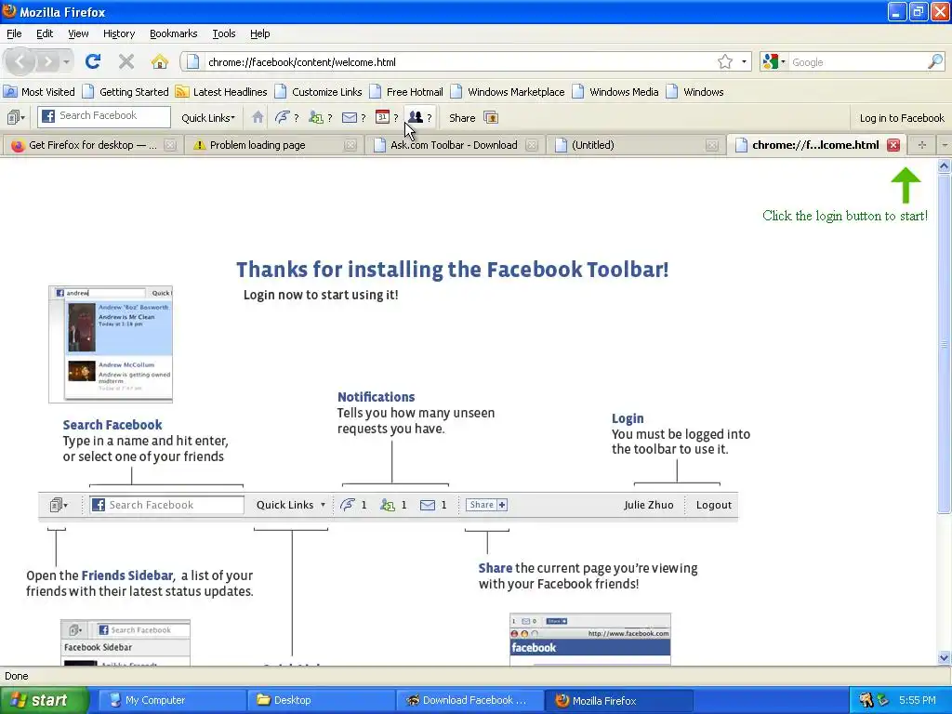Image resolution: width=952 pixels, height=714 pixels.
Task: Open the Windows Marketplace bookmark
Action: click(x=507, y=92)
